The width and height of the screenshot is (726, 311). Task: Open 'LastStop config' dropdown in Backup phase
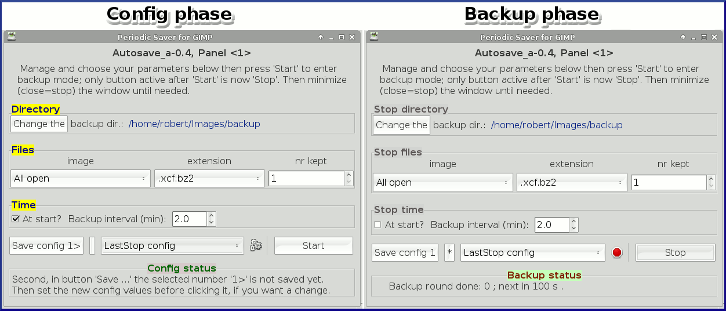click(x=533, y=252)
